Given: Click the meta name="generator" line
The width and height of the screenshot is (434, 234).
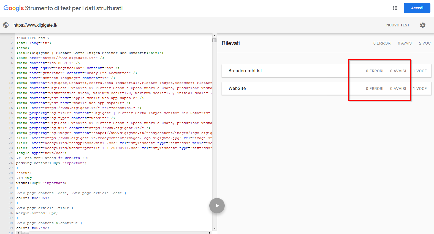Looking at the screenshot, I should [x=77, y=73].
